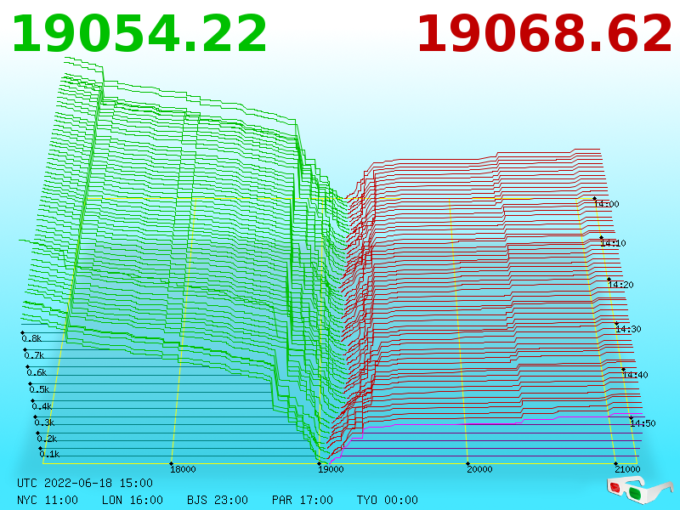Click the 0.6k volume axis label

pyautogui.click(x=37, y=372)
